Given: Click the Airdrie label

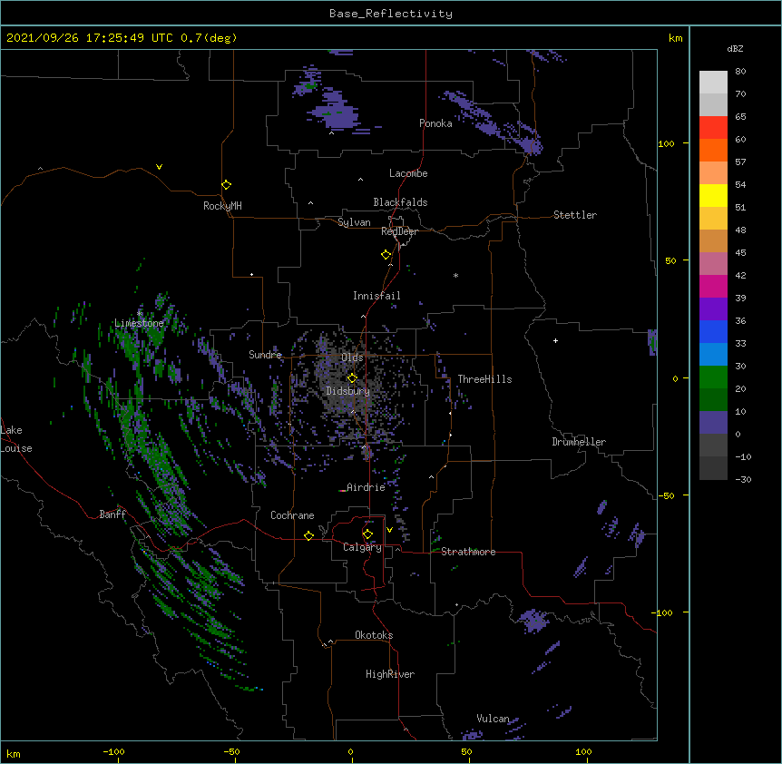Looking at the screenshot, I should point(367,487).
